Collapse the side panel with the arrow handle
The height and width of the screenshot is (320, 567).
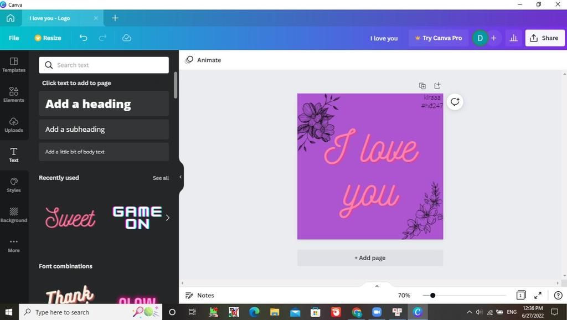coord(181,177)
